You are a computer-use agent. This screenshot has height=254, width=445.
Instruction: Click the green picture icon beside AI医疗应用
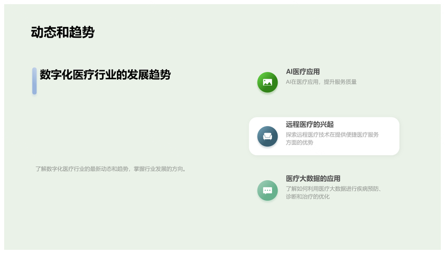267,83
